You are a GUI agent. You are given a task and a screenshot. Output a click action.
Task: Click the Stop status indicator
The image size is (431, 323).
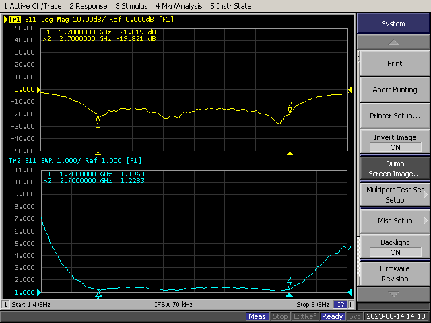point(280,316)
